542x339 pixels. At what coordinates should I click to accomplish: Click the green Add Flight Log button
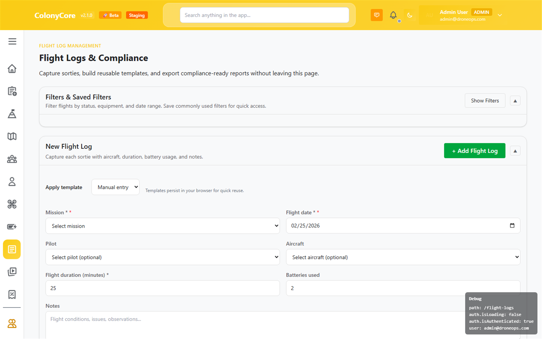(x=475, y=151)
